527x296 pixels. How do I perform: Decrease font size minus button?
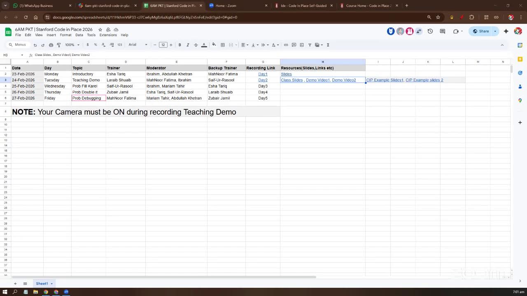coord(155,45)
